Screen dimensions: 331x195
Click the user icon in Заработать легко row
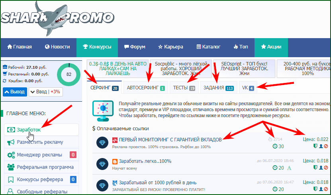click(321, 168)
